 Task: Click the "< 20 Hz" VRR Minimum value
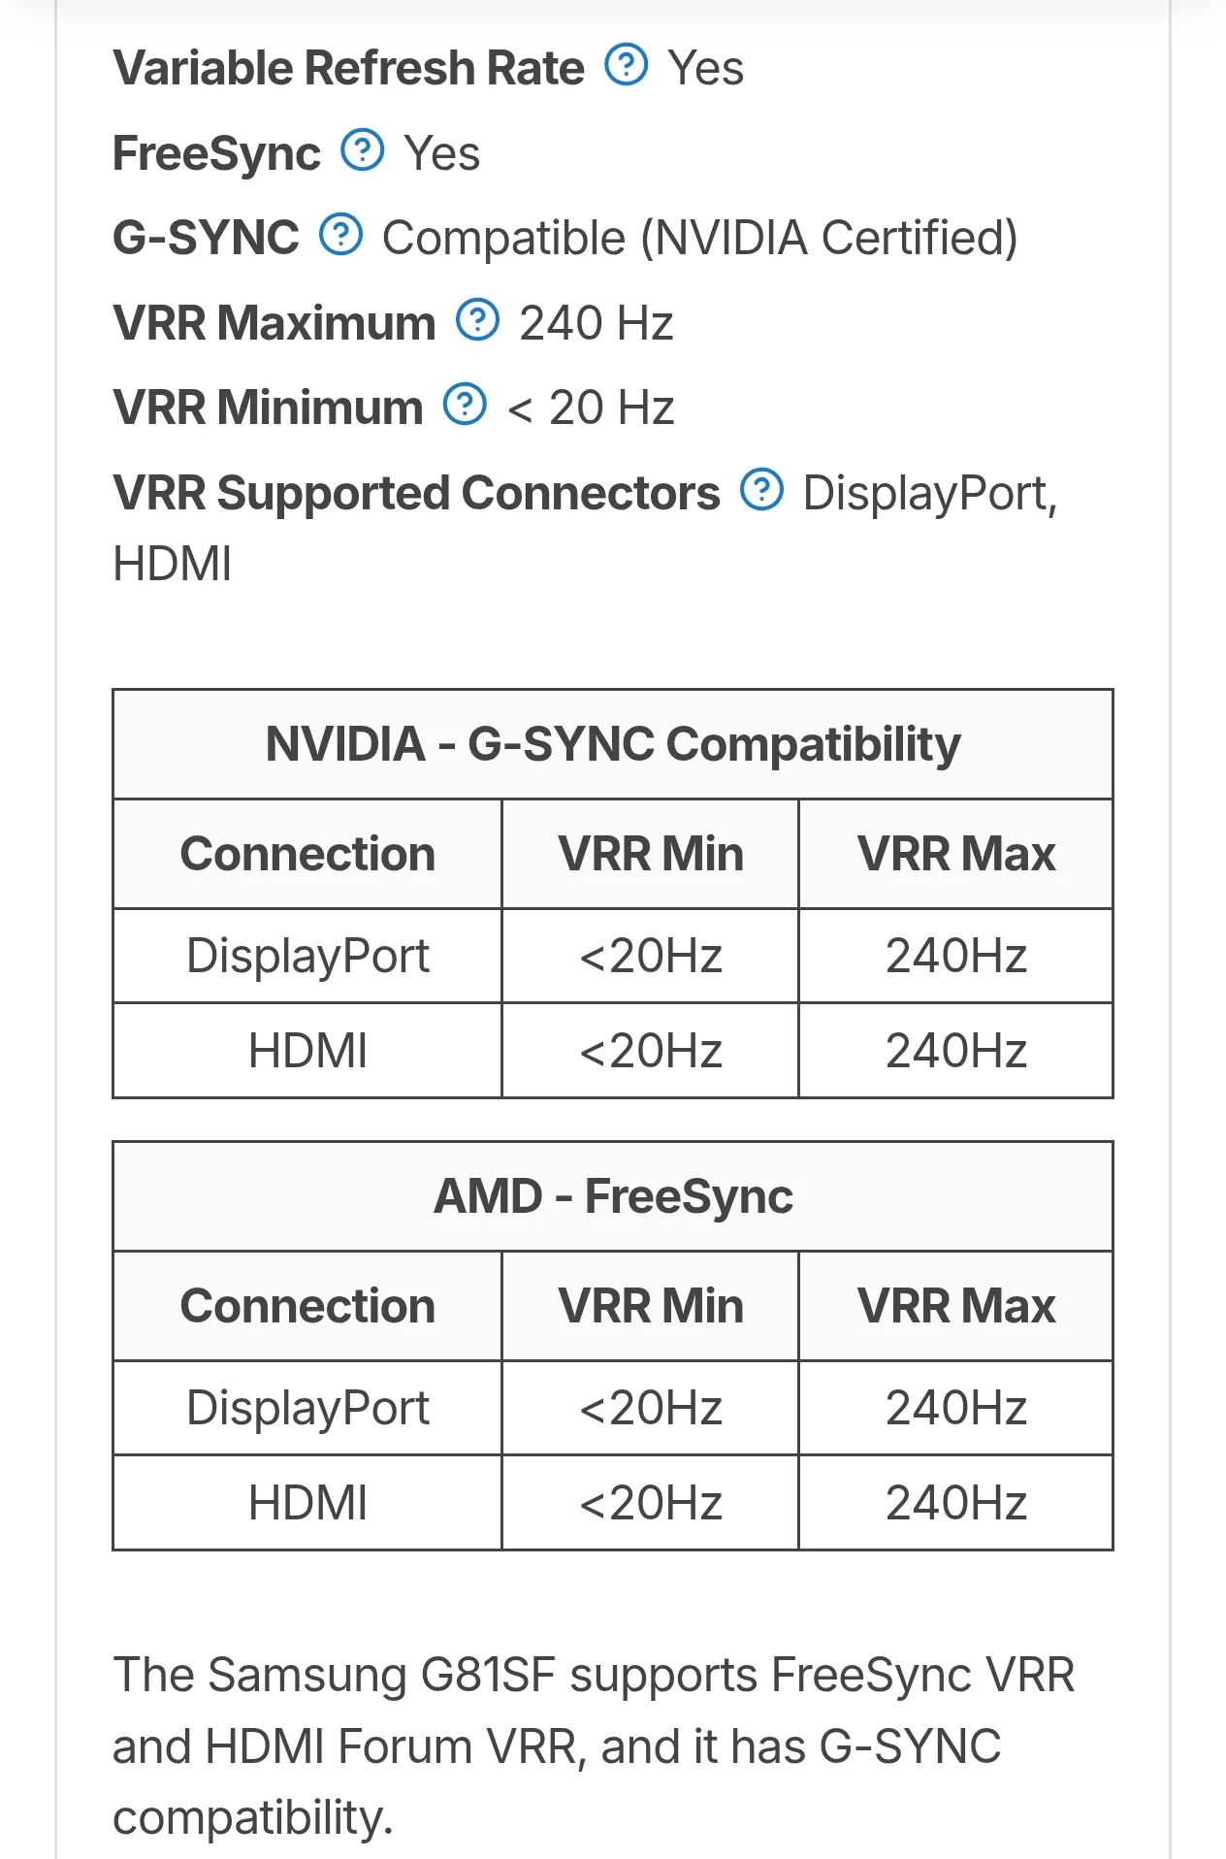pyautogui.click(x=590, y=408)
